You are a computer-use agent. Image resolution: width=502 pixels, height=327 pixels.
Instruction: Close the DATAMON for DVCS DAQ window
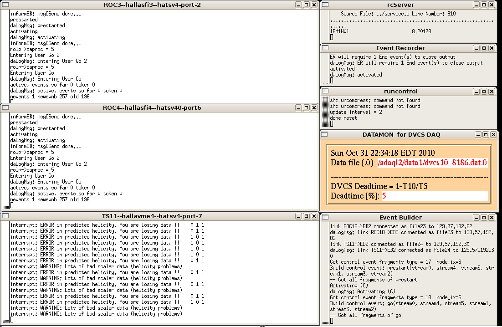coord(494,135)
